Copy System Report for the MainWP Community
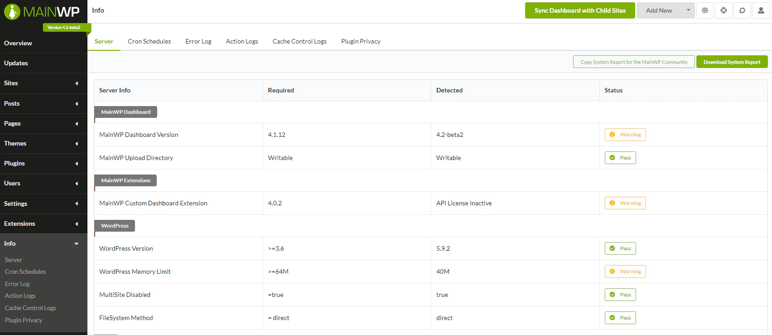 [634, 62]
